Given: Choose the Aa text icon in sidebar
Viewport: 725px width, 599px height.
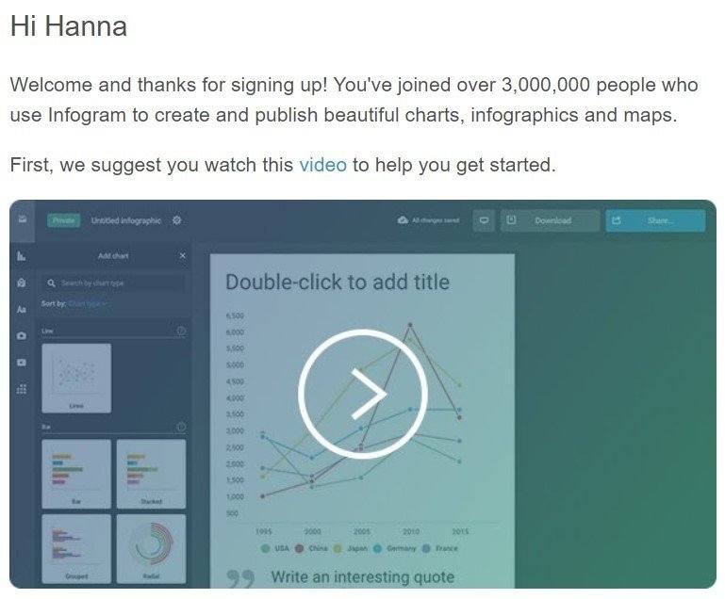Looking at the screenshot, I should coord(22,310).
